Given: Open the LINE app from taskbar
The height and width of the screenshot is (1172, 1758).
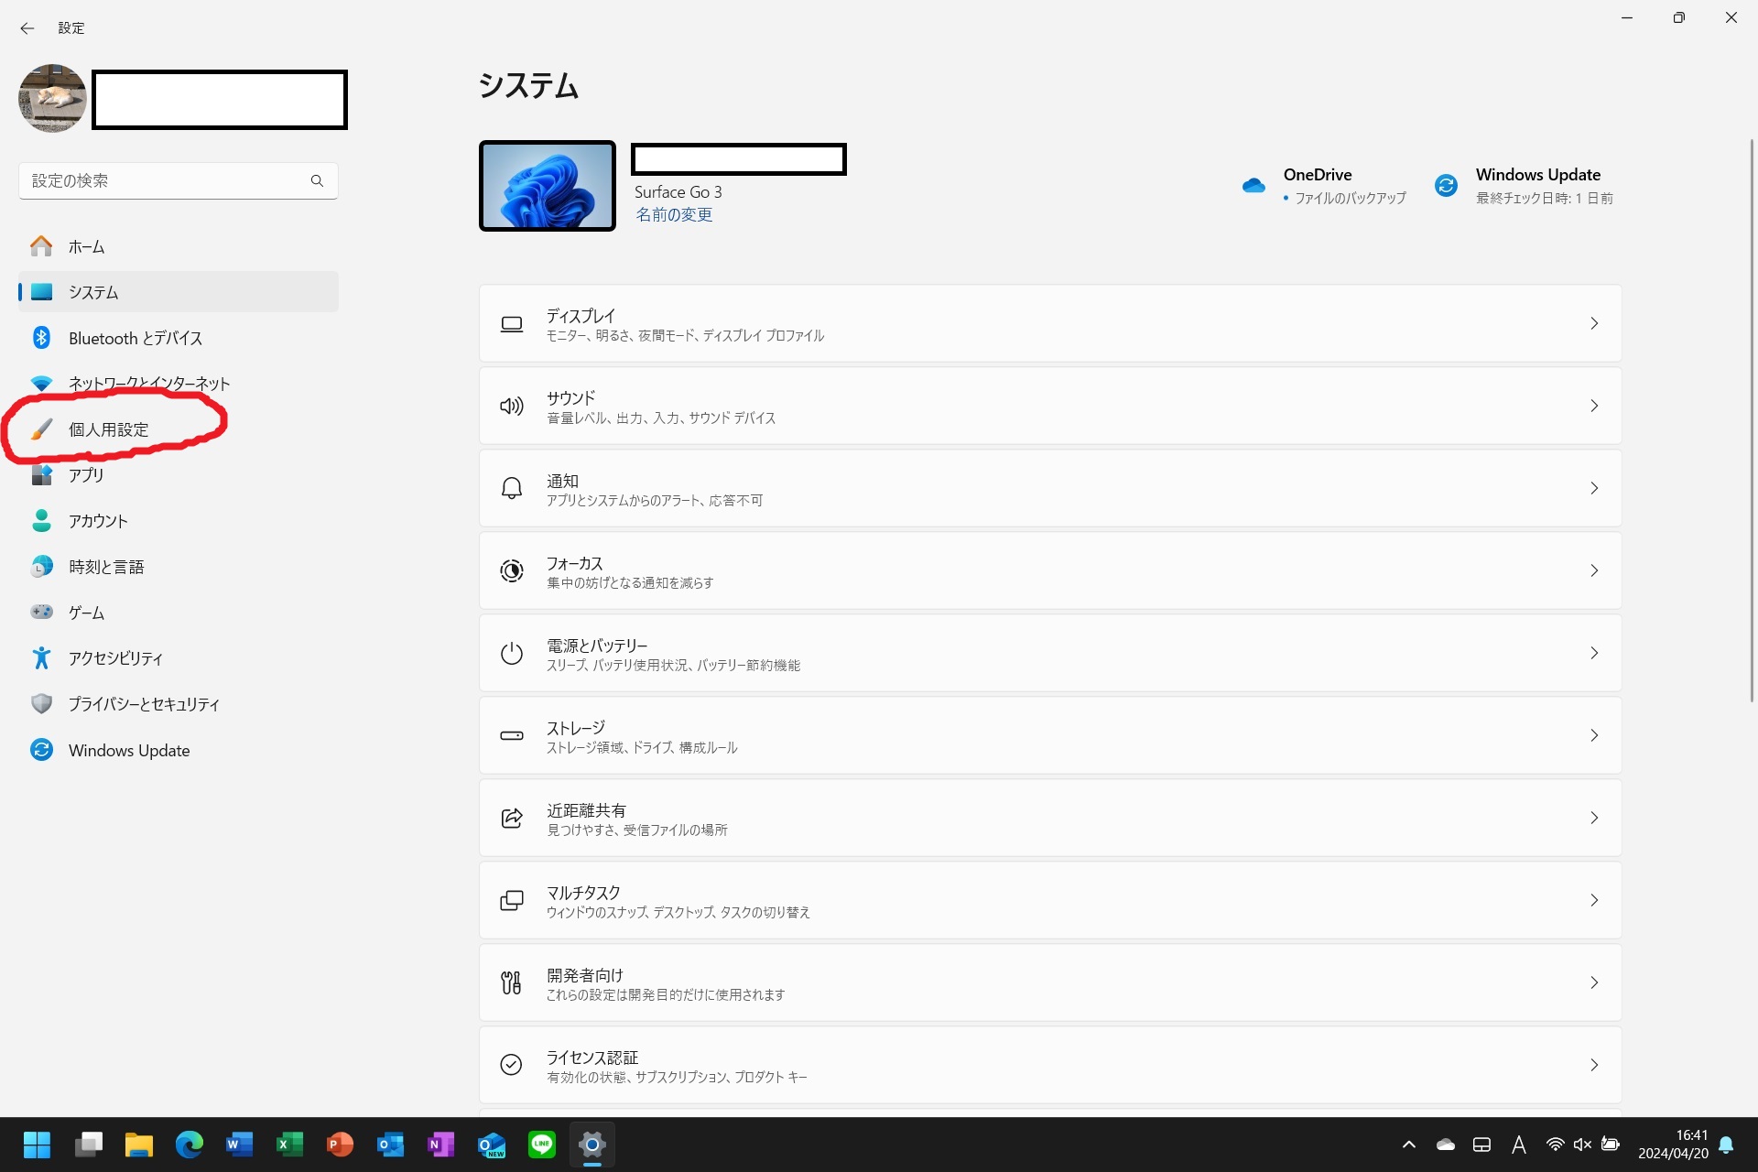Looking at the screenshot, I should [542, 1144].
